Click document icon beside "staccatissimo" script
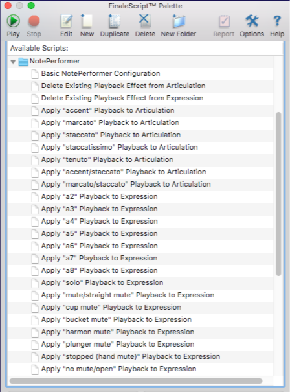Screen dimensions: 290x392 click(x=35, y=148)
